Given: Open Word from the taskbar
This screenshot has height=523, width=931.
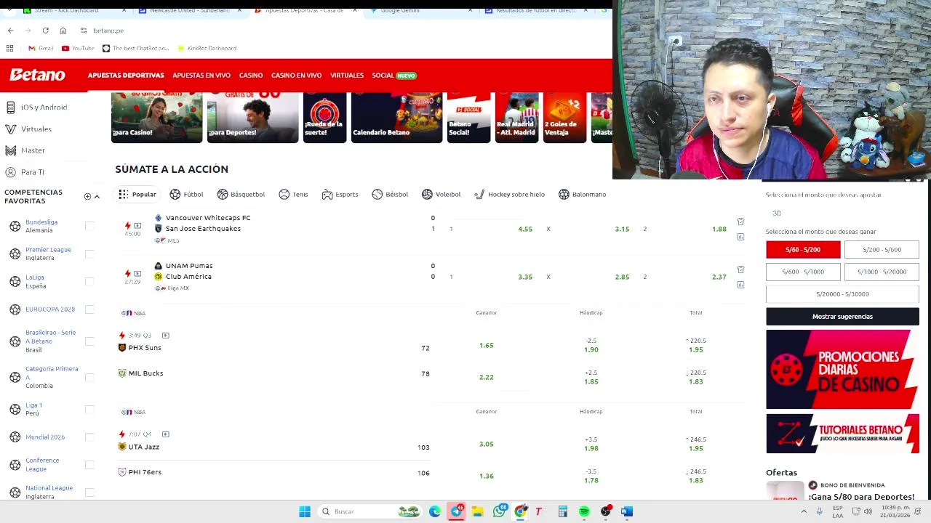Looking at the screenshot, I should (x=626, y=511).
